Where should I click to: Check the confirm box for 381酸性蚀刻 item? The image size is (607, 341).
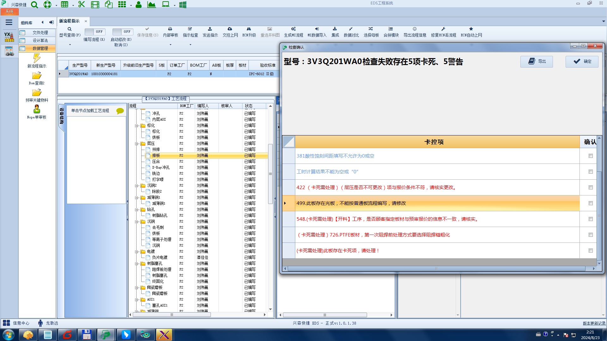coord(591,156)
